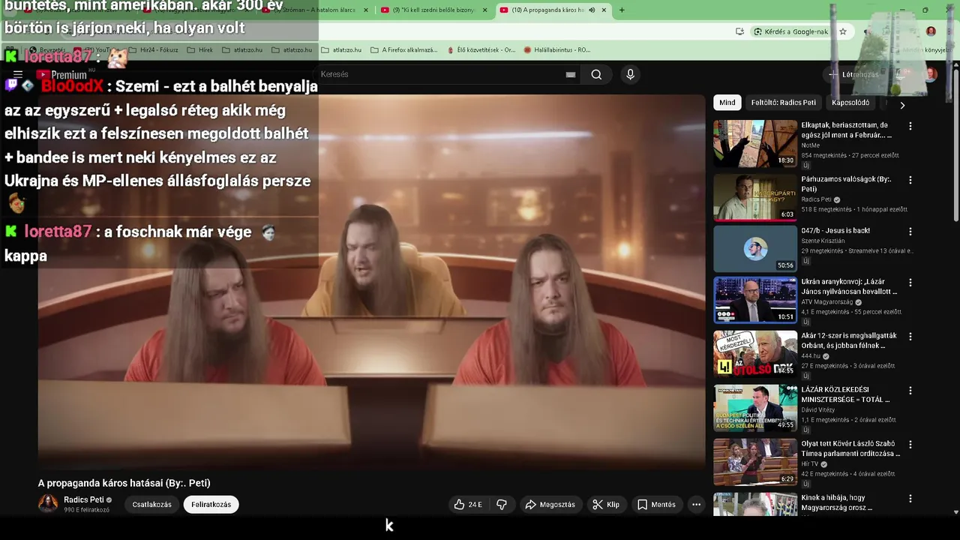This screenshot has height=540, width=960.
Task: Open the Radics Peti channel name link
Action: pyautogui.click(x=84, y=499)
